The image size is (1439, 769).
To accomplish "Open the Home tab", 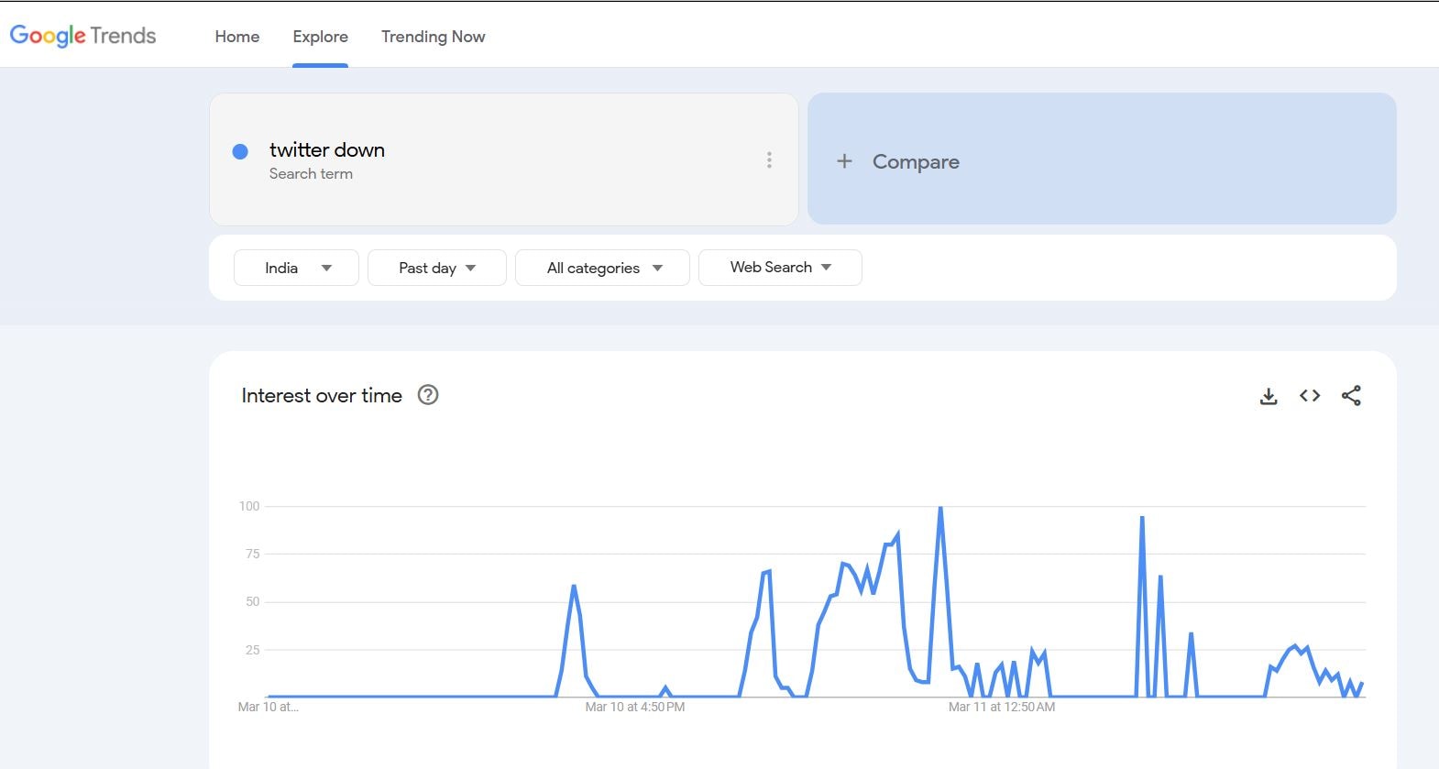I will pyautogui.click(x=237, y=37).
